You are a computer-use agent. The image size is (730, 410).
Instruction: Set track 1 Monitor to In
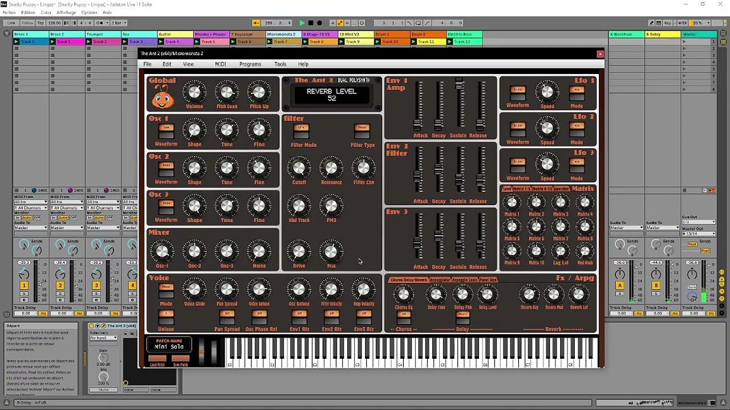pos(17,218)
